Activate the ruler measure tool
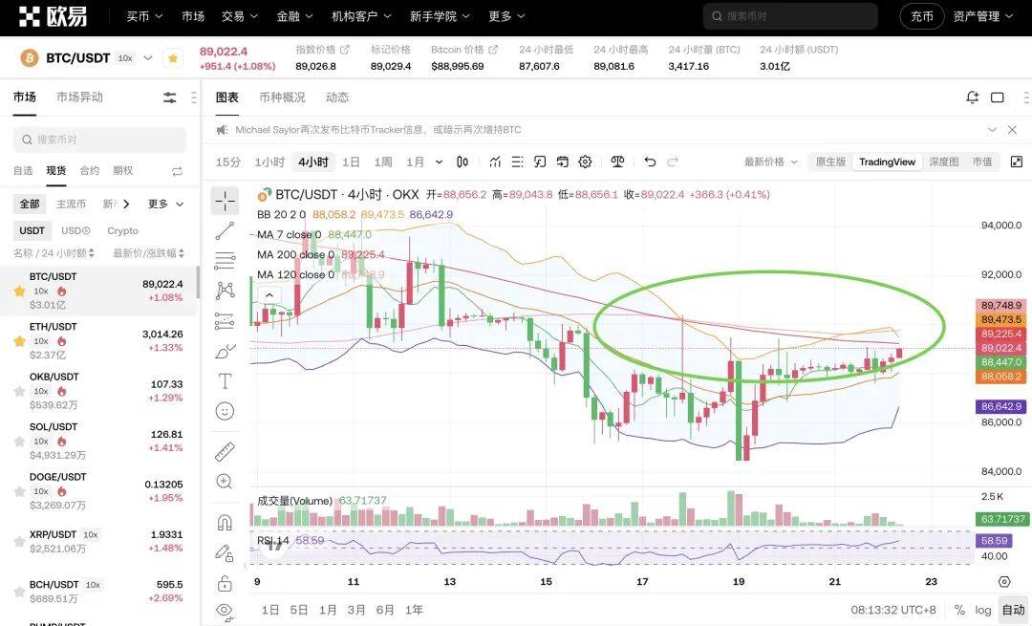This screenshot has height=626, width=1032. tap(226, 450)
